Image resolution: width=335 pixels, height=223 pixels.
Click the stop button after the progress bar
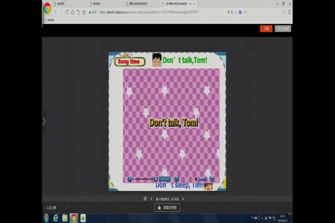point(156,179)
